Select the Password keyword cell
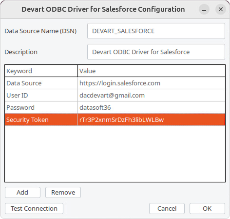 coord(41,107)
